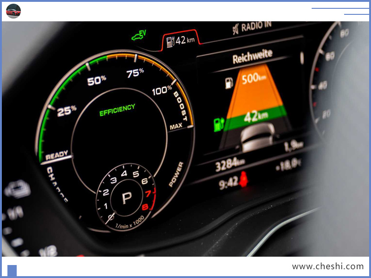Screen dimensions: 371x278
Task: Click the MAX label on gauge
Action: tap(176, 126)
